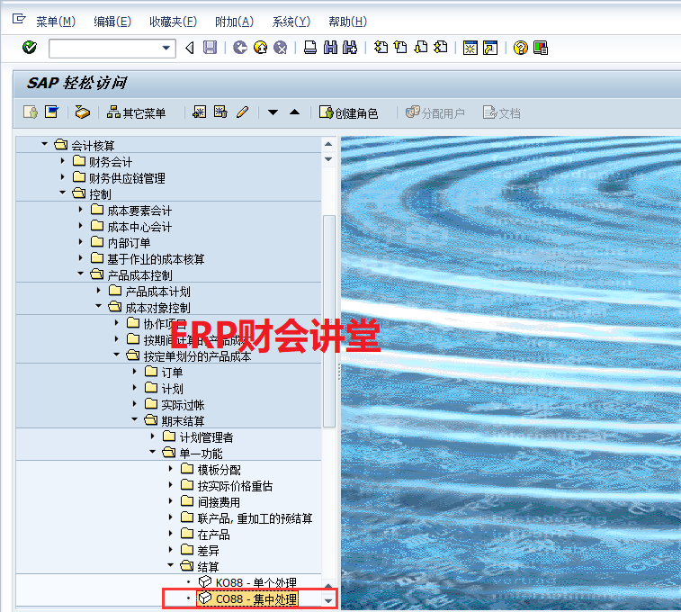Click the green Back arrow icon
The height and width of the screenshot is (612, 681).
tap(239, 48)
